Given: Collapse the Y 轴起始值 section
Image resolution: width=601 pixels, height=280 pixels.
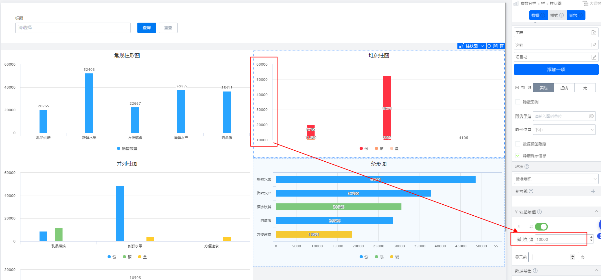Looking at the screenshot, I should pos(596,211).
